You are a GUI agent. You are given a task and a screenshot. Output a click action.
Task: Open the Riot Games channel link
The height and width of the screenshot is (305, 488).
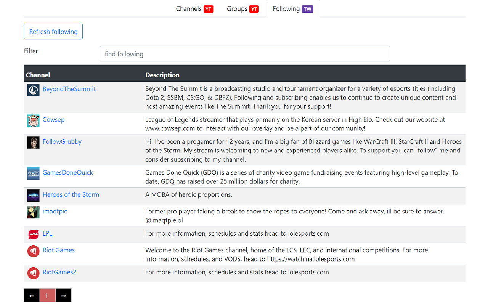pos(59,250)
